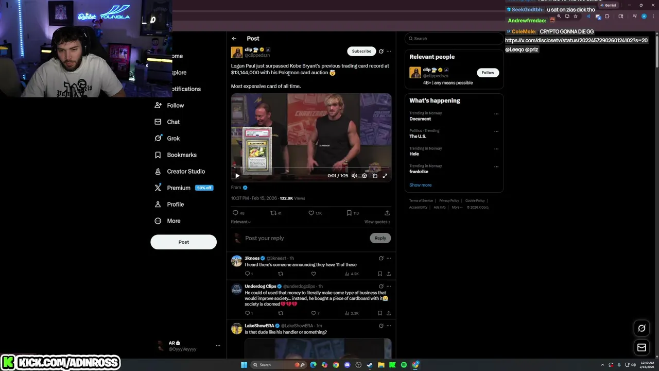This screenshot has height=371, width=659.
Task: Open the main post's three-dot menu
Action: (389, 51)
